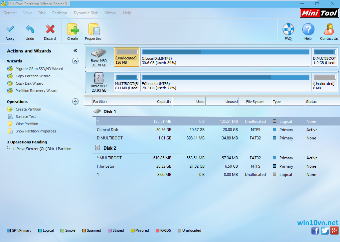Click the Apply checkmark icon
Image resolution: width=340 pixels, height=242 pixels.
click(x=10, y=29)
